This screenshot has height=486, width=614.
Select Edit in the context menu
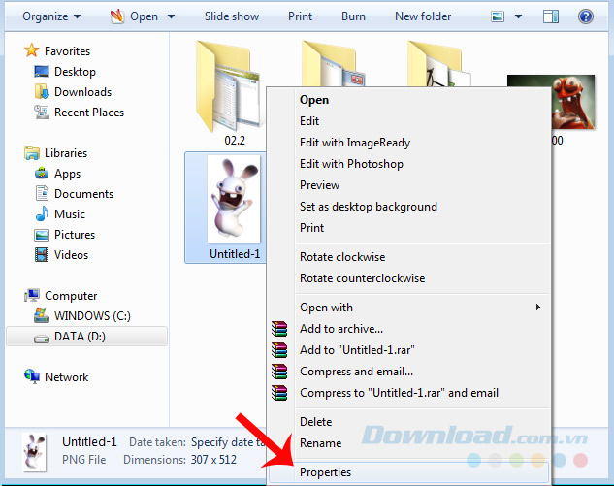408,121
